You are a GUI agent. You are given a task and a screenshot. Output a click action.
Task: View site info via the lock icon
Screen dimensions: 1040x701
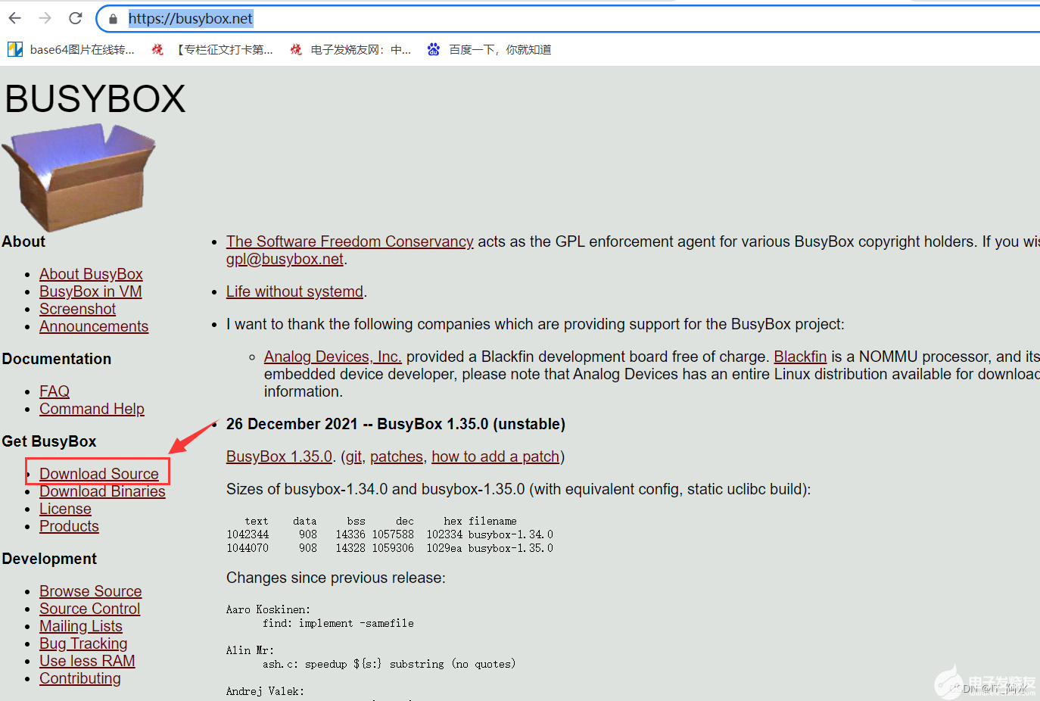(x=114, y=19)
